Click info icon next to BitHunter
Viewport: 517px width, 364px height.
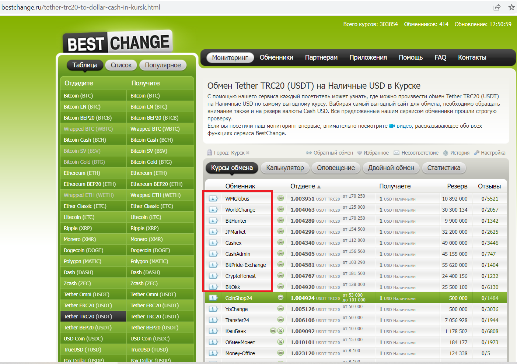213,220
